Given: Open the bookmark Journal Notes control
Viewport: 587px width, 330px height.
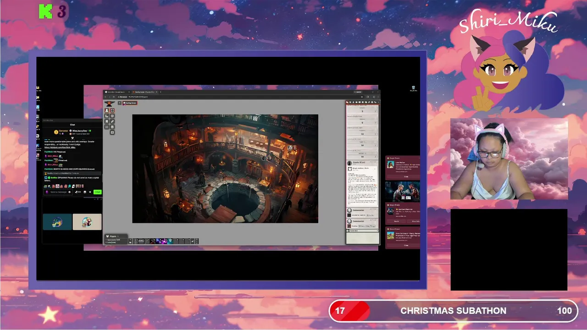Looking at the screenshot, I should tap(107, 121).
